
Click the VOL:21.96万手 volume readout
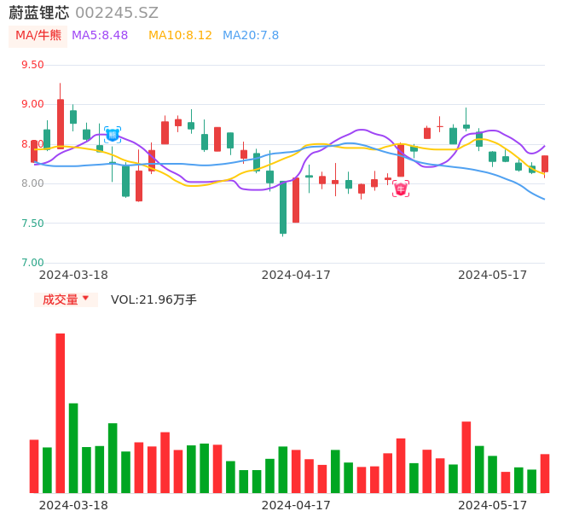pos(153,299)
